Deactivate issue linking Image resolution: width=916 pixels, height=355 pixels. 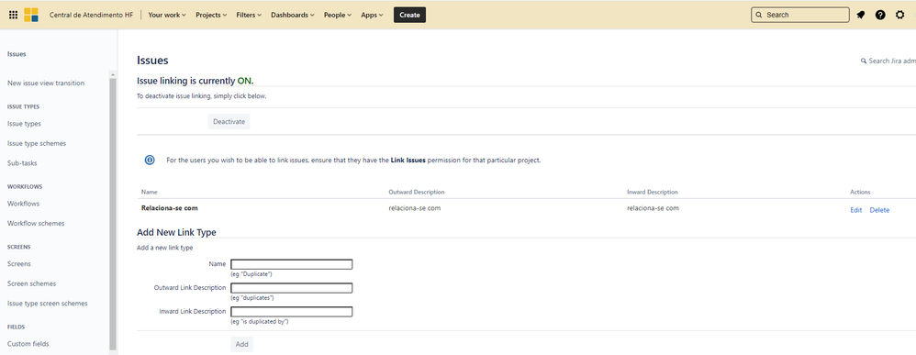229,121
